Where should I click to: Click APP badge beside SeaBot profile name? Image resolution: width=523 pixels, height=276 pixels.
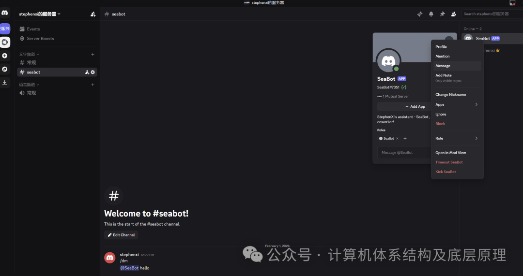coord(402,79)
